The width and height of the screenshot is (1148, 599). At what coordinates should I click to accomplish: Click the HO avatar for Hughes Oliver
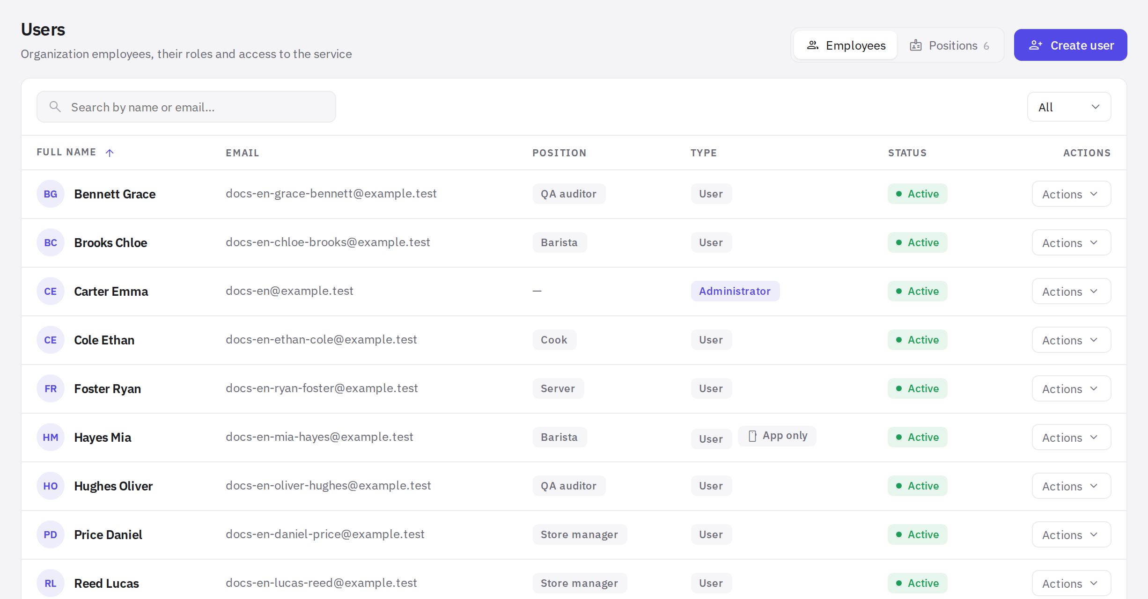point(51,486)
